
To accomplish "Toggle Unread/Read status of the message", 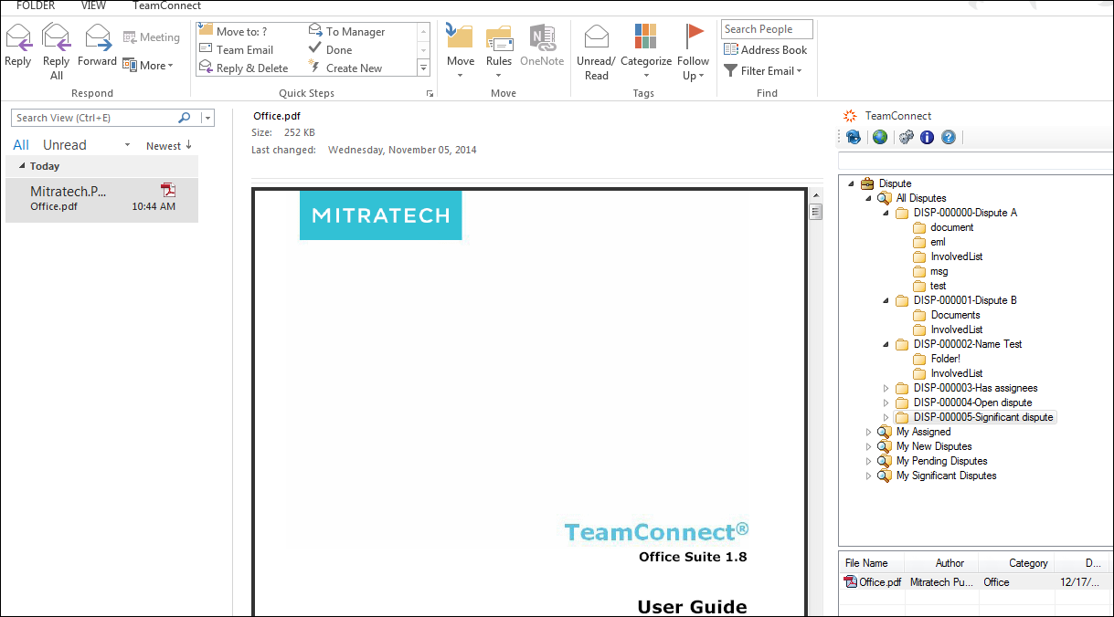I will 596,53.
